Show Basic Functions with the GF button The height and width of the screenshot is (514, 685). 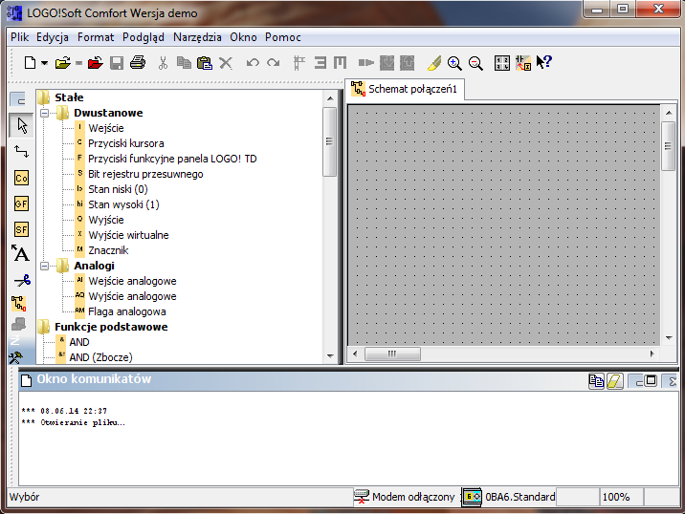click(21, 203)
